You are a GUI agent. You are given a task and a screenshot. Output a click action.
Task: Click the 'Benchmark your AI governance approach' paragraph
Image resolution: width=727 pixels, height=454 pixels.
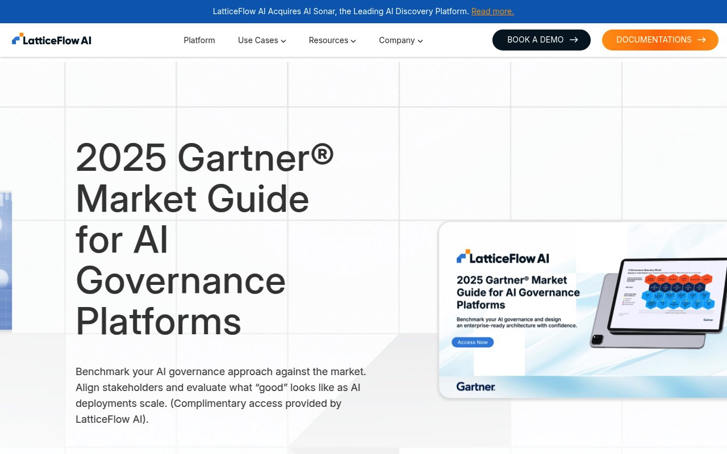(221, 396)
